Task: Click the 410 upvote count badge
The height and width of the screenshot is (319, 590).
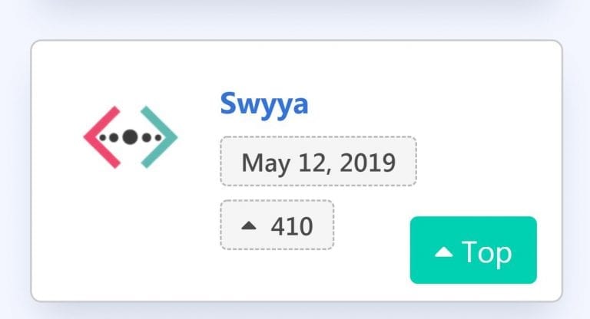Action: click(x=277, y=225)
